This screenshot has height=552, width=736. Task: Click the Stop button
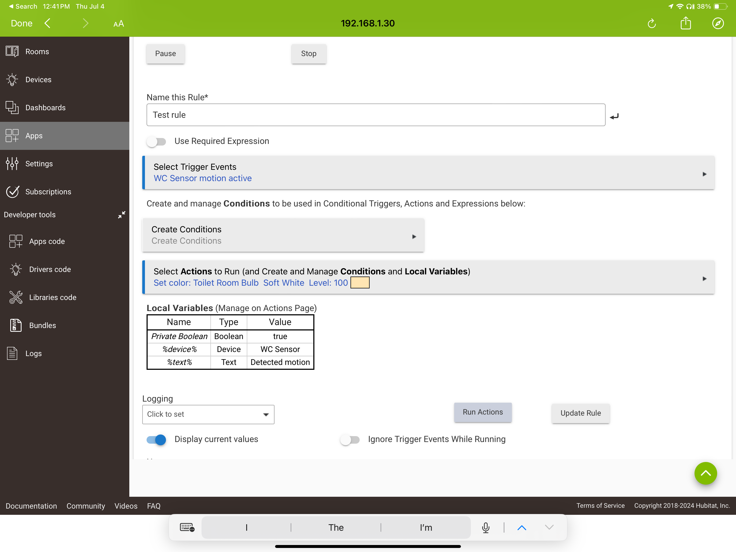click(x=308, y=54)
